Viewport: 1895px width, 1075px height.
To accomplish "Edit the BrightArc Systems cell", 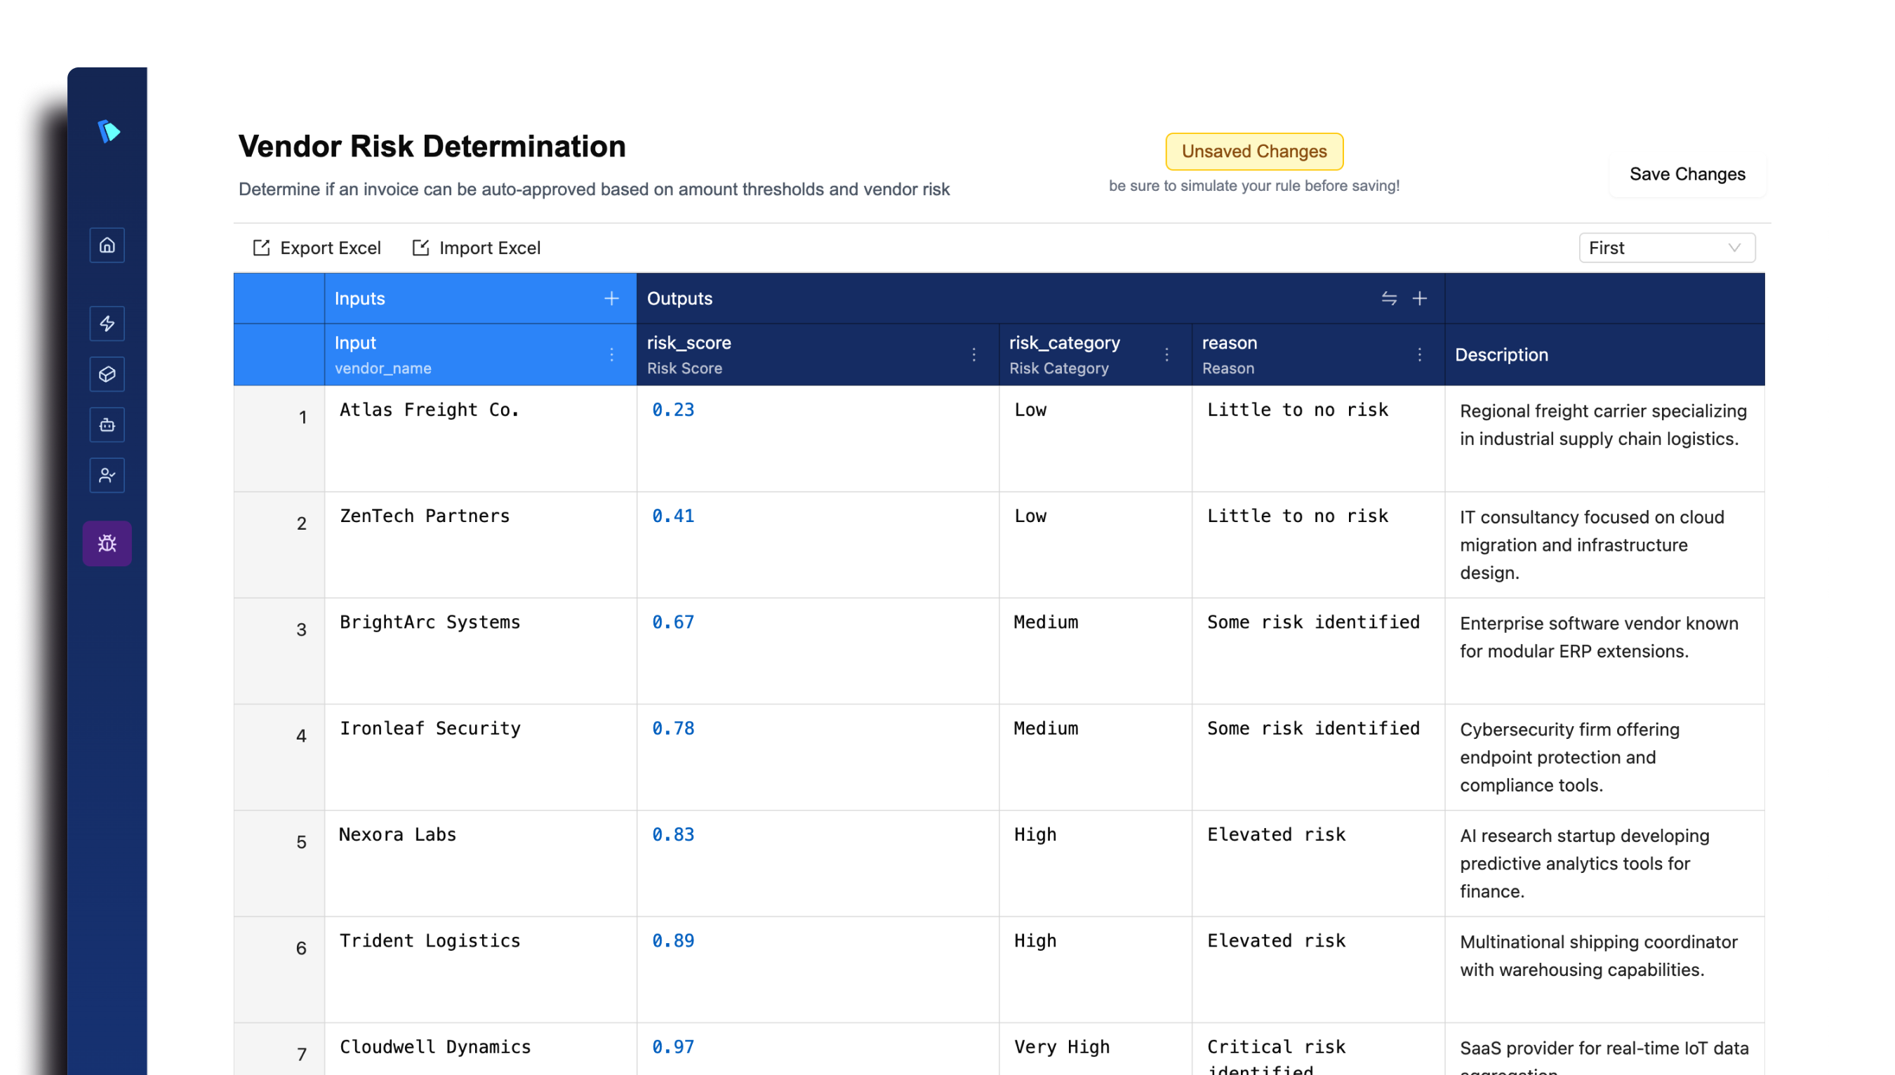I will pyautogui.click(x=480, y=651).
